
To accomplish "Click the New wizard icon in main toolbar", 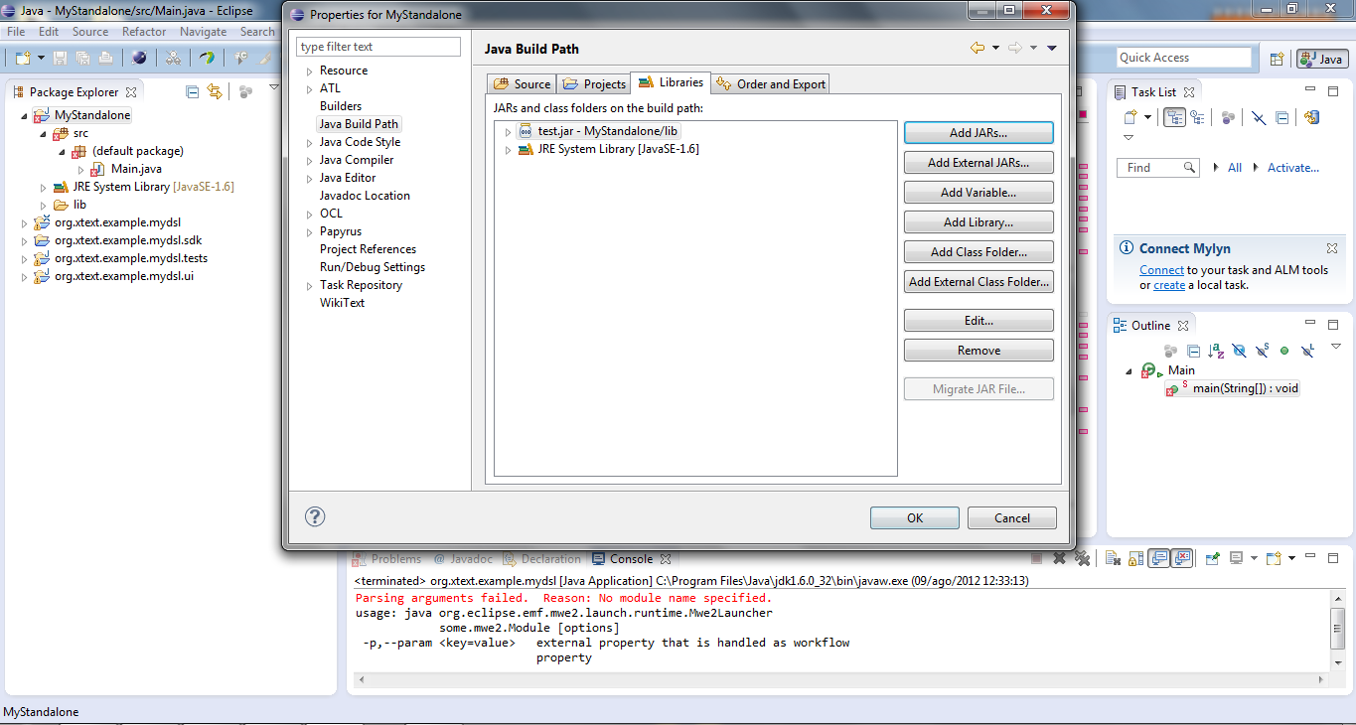I will coord(21,58).
